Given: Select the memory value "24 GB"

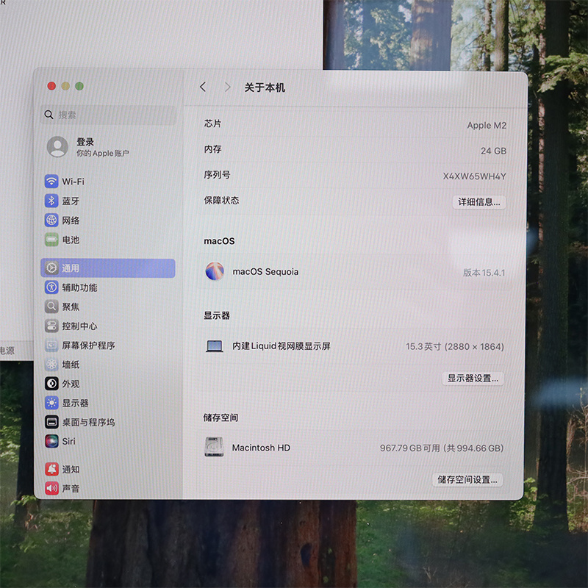Looking at the screenshot, I should click(x=493, y=151).
